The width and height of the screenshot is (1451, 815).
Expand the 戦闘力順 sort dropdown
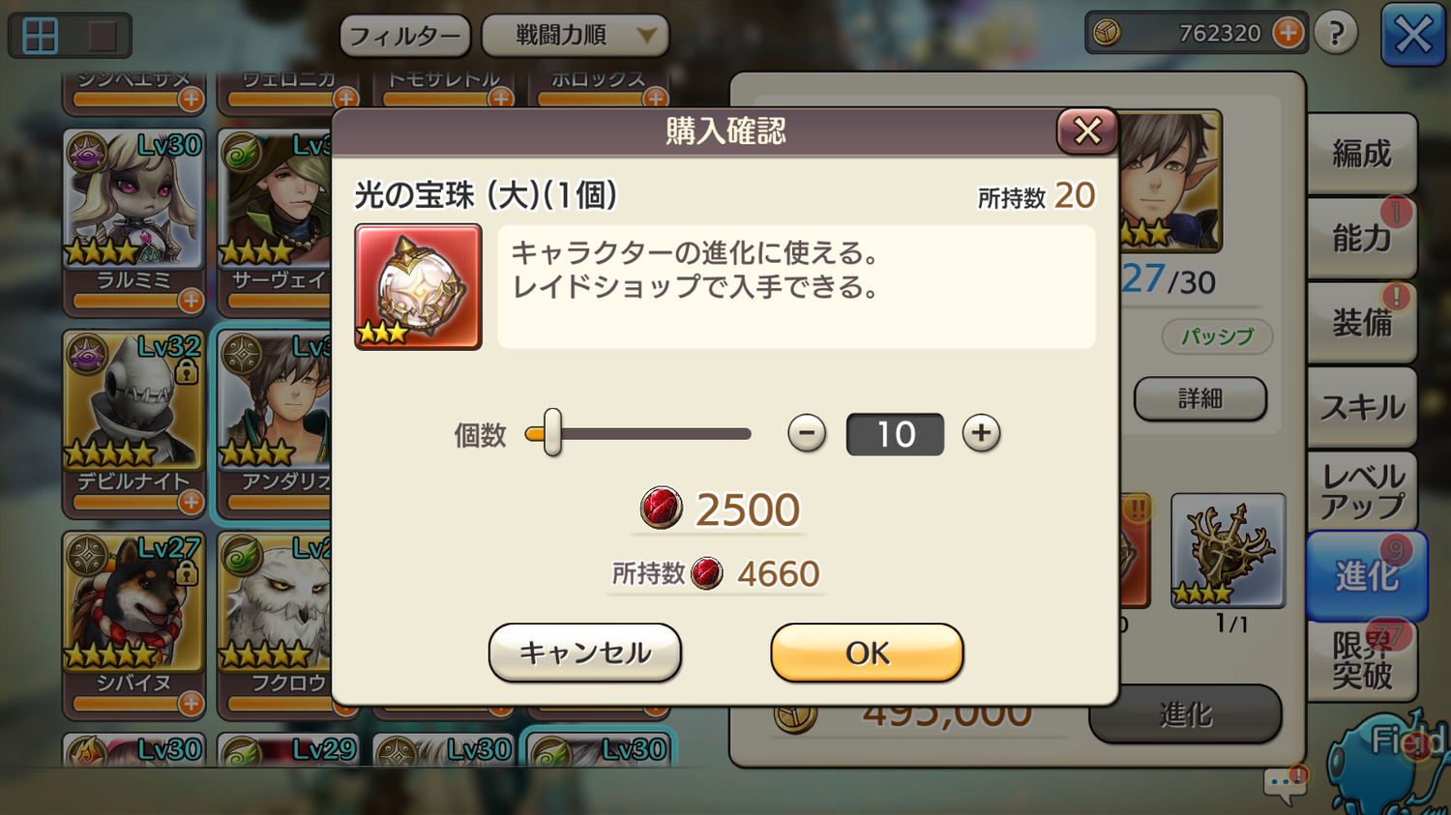click(x=575, y=36)
